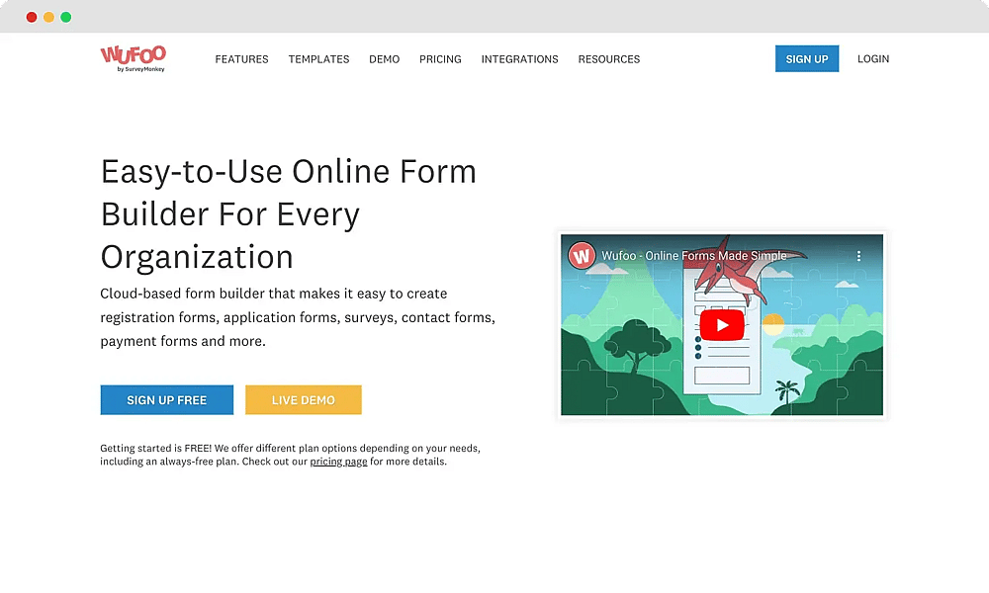The height and width of the screenshot is (593, 989).
Task: Open the Features menu item
Action: pos(241,59)
